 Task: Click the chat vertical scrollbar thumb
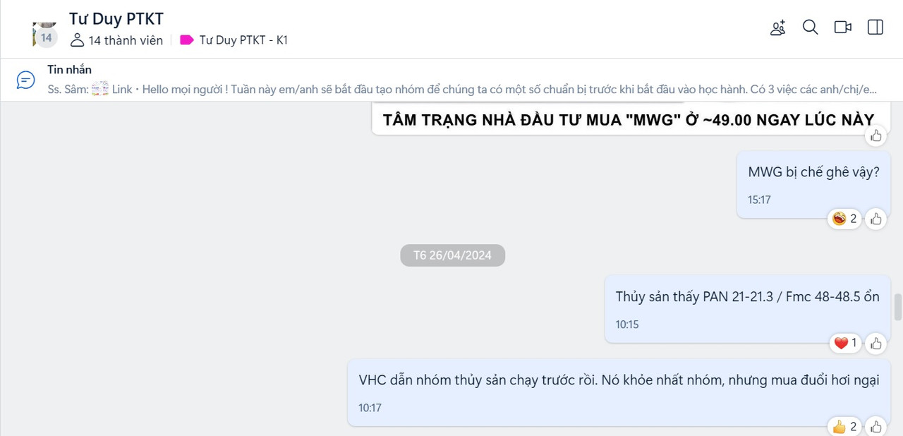898,307
